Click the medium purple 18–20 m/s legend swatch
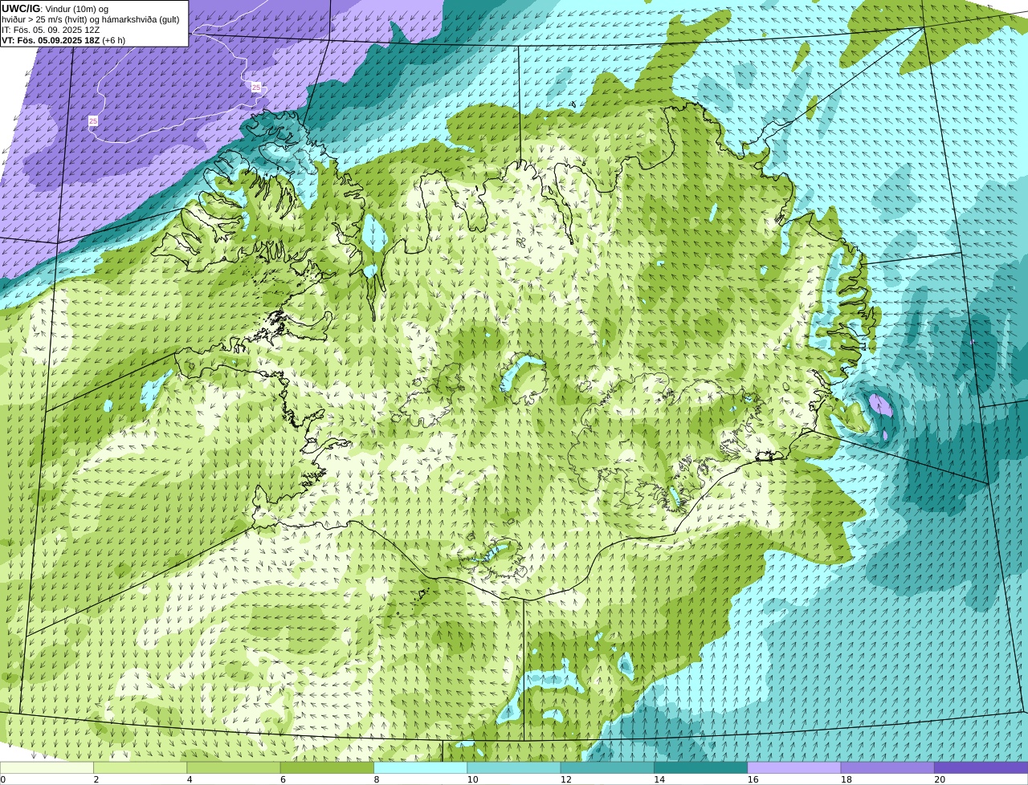 click(887, 767)
